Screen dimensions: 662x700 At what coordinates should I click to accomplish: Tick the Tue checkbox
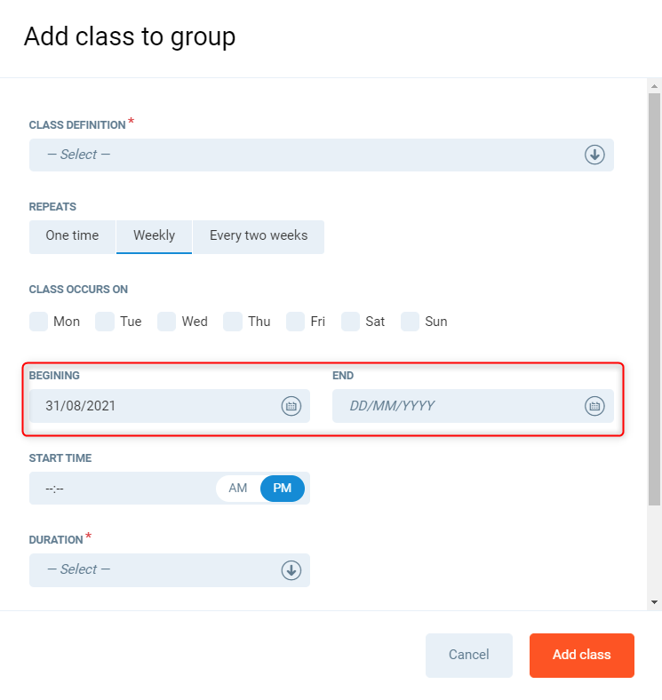tap(106, 322)
